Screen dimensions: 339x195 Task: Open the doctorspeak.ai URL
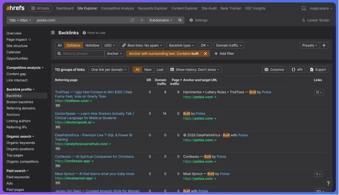73,122
